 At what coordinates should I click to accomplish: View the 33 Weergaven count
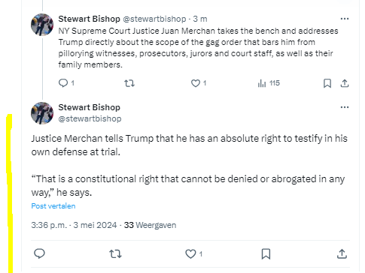click(x=150, y=225)
